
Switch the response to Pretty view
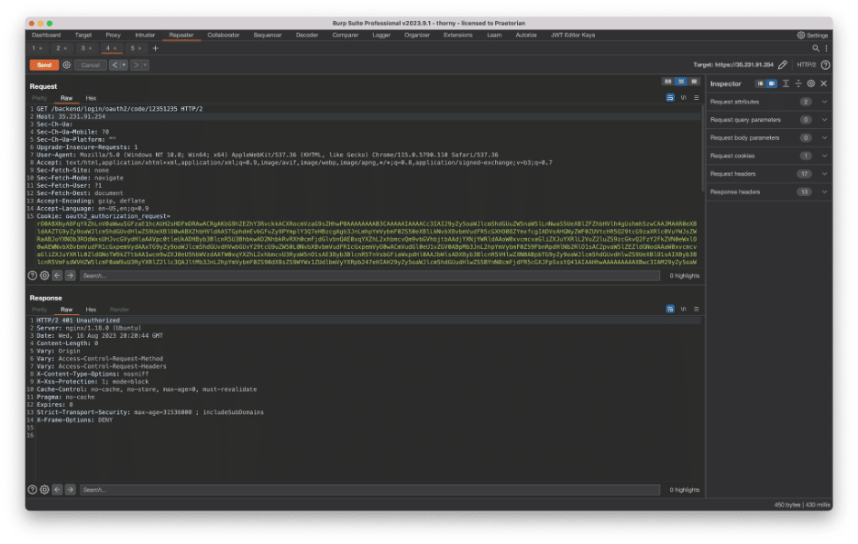pyautogui.click(x=39, y=310)
